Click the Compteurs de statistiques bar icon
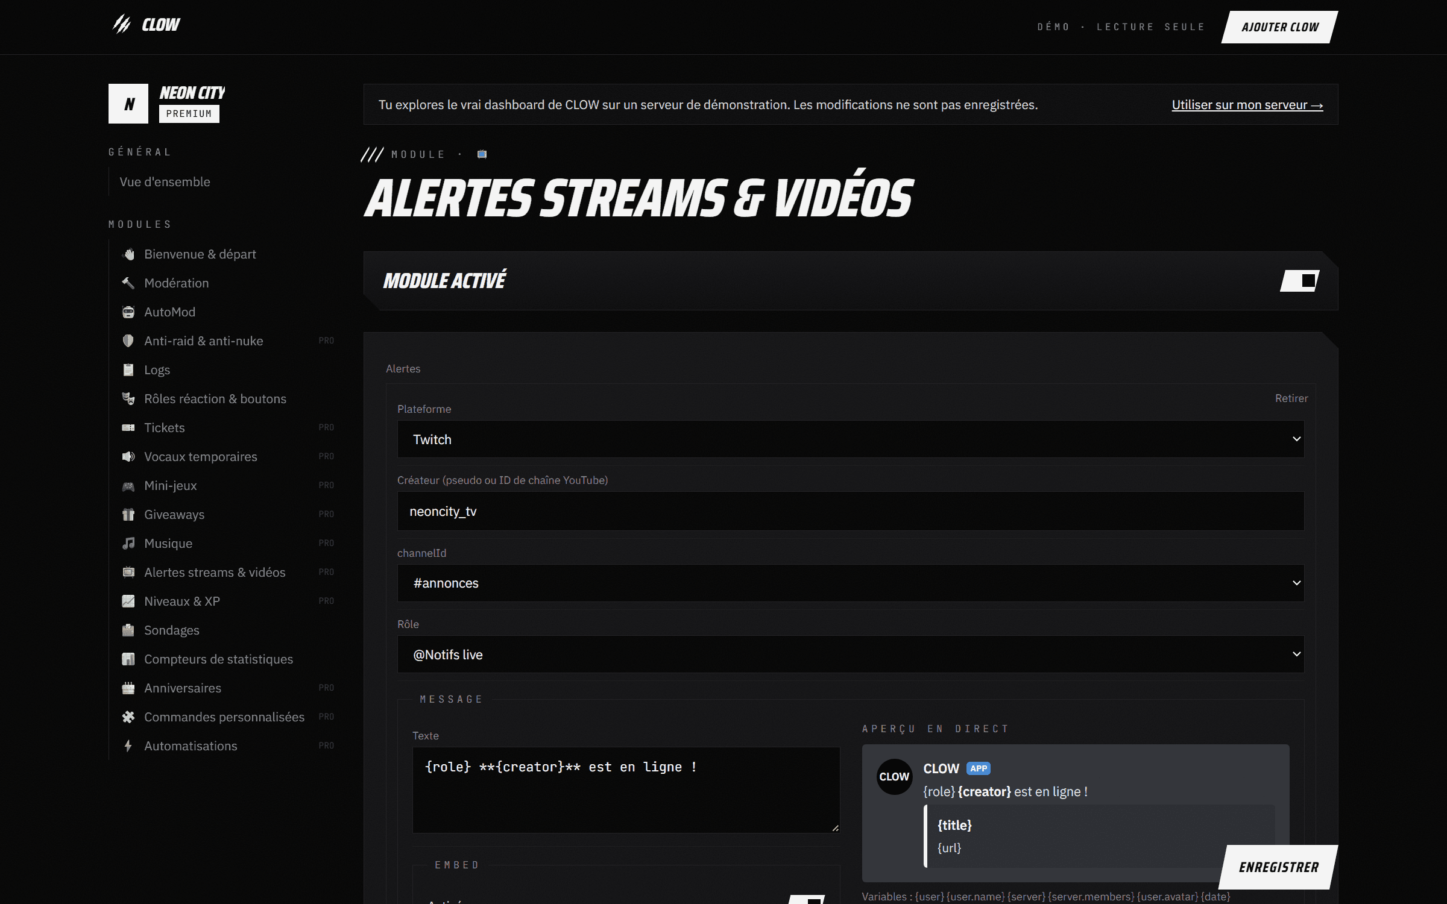Viewport: 1447px width, 904px height. pos(128,659)
